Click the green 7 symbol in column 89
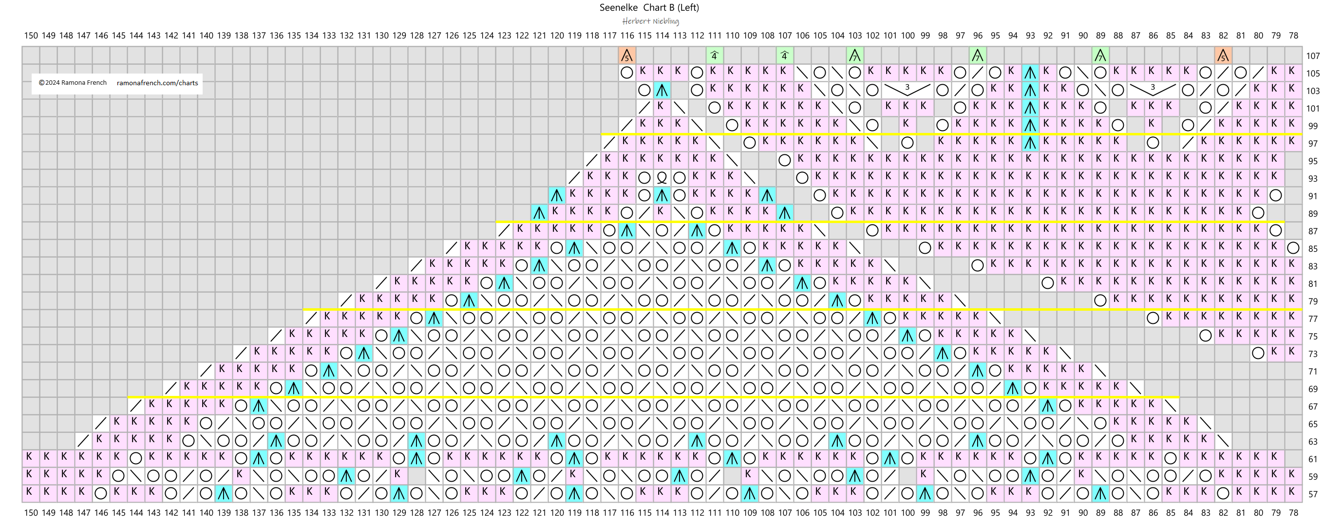Viewport: 1324px width, 524px height. (x=1100, y=56)
